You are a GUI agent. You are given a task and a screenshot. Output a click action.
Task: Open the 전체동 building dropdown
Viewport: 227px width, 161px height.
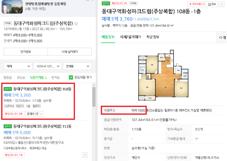77,66
